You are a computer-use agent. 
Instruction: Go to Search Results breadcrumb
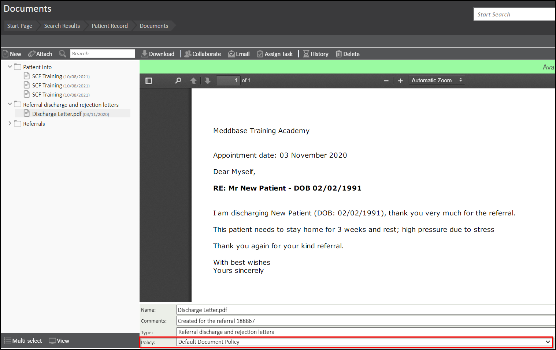pos(62,26)
